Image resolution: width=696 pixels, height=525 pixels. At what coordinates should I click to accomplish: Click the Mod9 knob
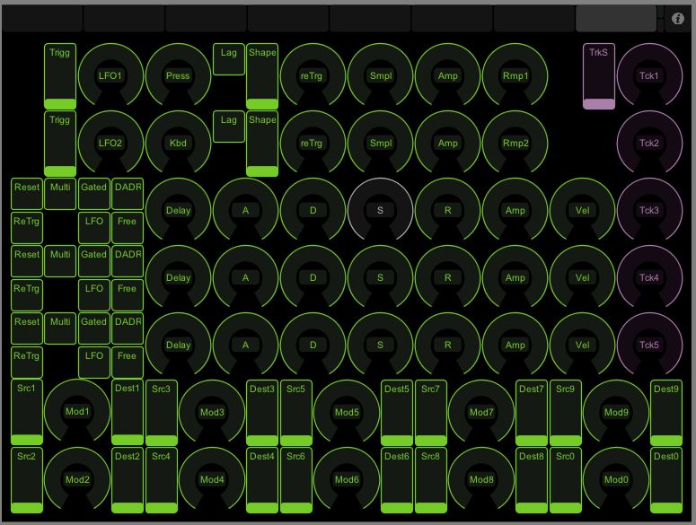coord(616,413)
